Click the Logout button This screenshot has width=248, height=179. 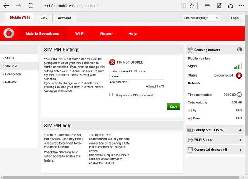236,18
